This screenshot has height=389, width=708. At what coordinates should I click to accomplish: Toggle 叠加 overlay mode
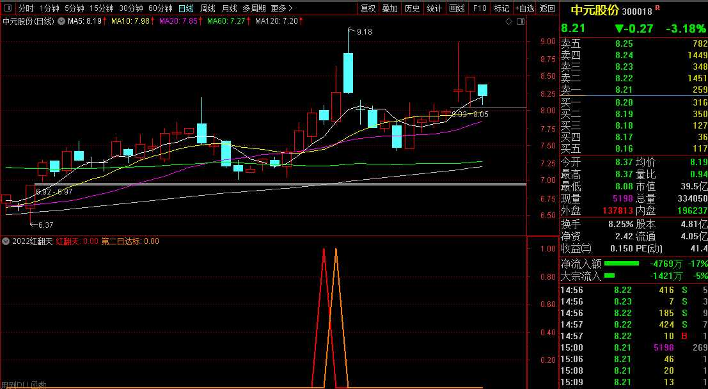pyautogui.click(x=389, y=8)
